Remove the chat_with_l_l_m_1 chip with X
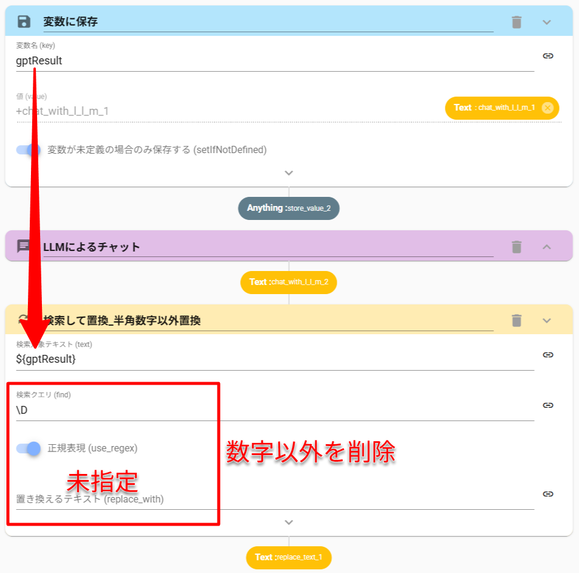Viewport: 579px width, 573px height. (547, 108)
